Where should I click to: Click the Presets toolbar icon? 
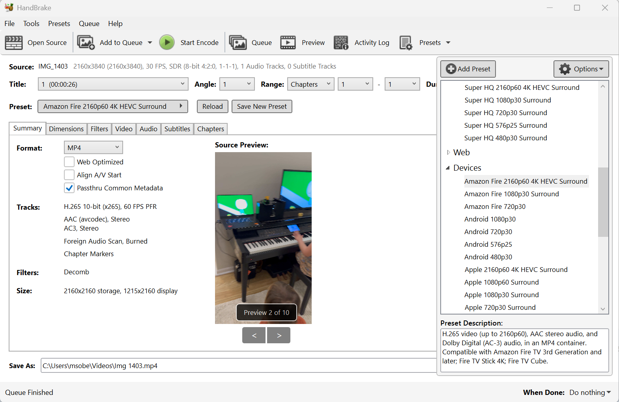tap(406, 43)
